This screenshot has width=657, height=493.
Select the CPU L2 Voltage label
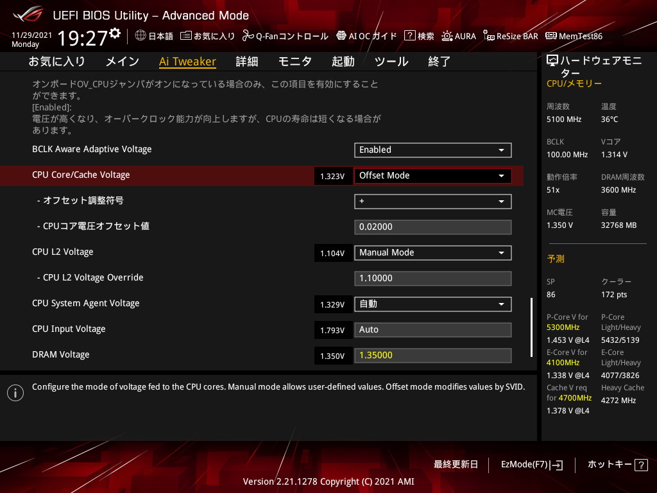coord(63,252)
